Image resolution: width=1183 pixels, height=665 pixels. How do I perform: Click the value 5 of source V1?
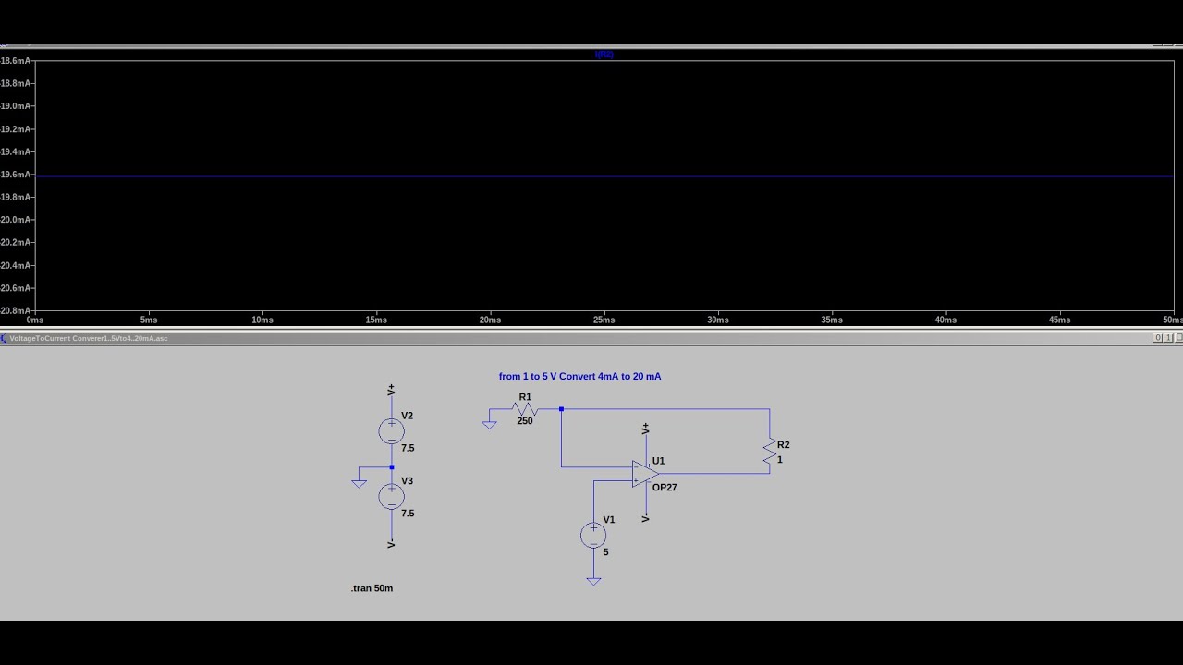coord(606,552)
